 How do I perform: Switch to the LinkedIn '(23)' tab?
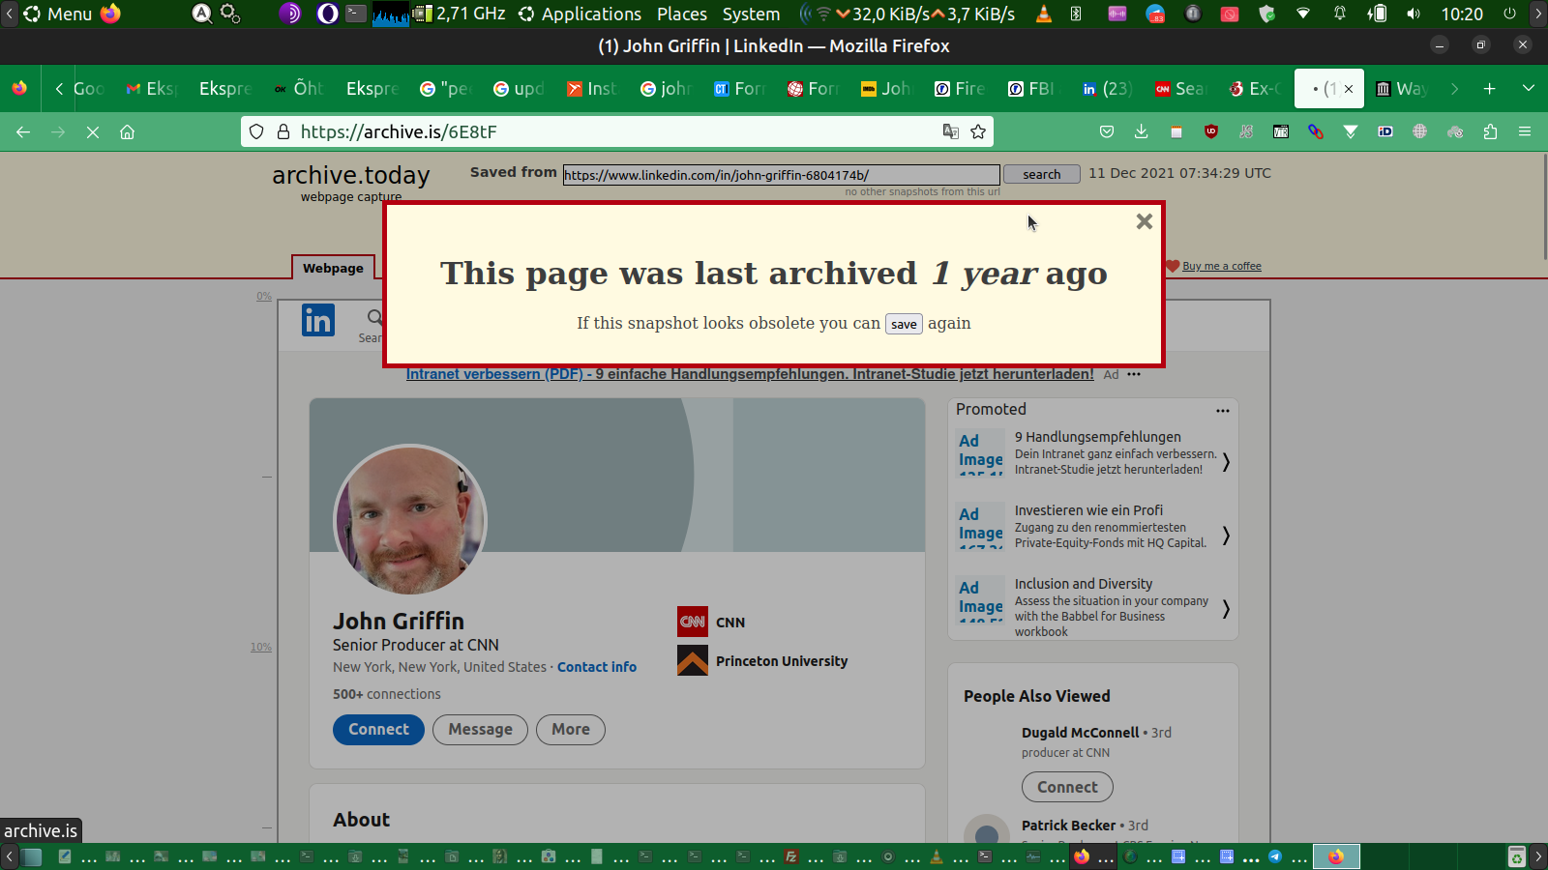click(1107, 89)
